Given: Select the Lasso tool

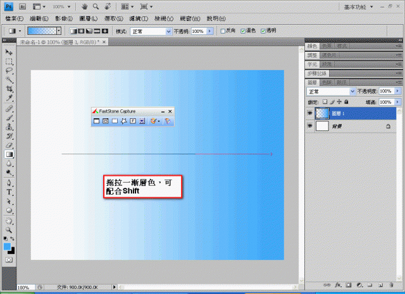Looking at the screenshot, I should (x=9, y=71).
